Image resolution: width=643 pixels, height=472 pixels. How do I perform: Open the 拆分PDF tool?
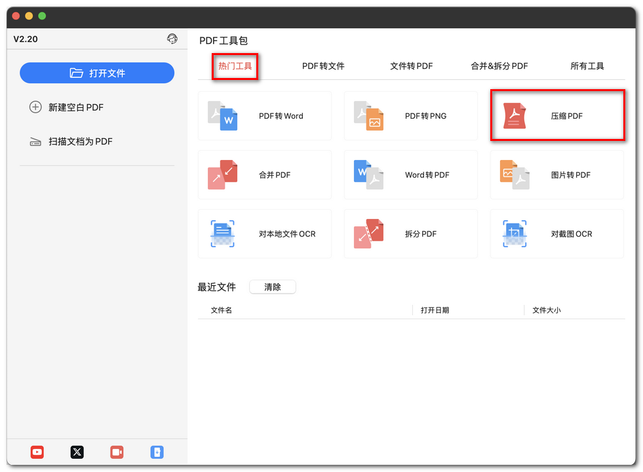tap(410, 233)
